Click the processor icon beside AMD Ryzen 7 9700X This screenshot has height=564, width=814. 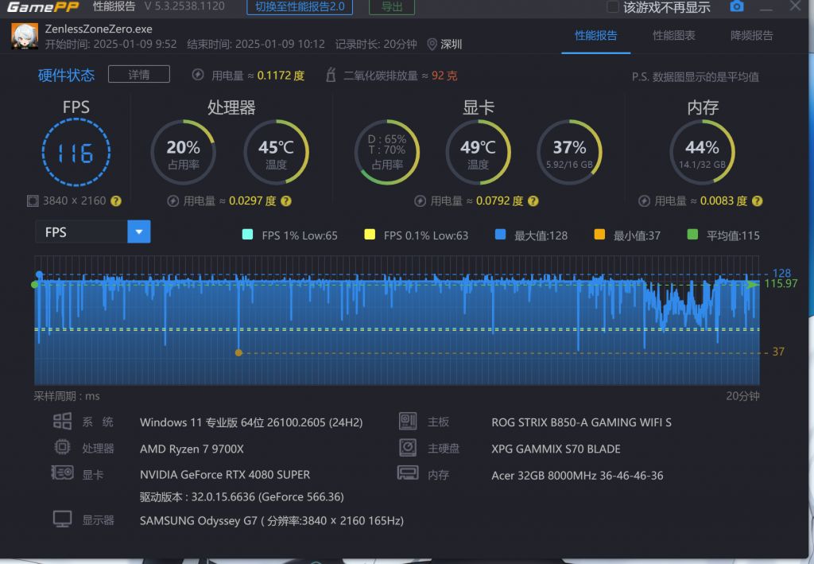click(62, 447)
